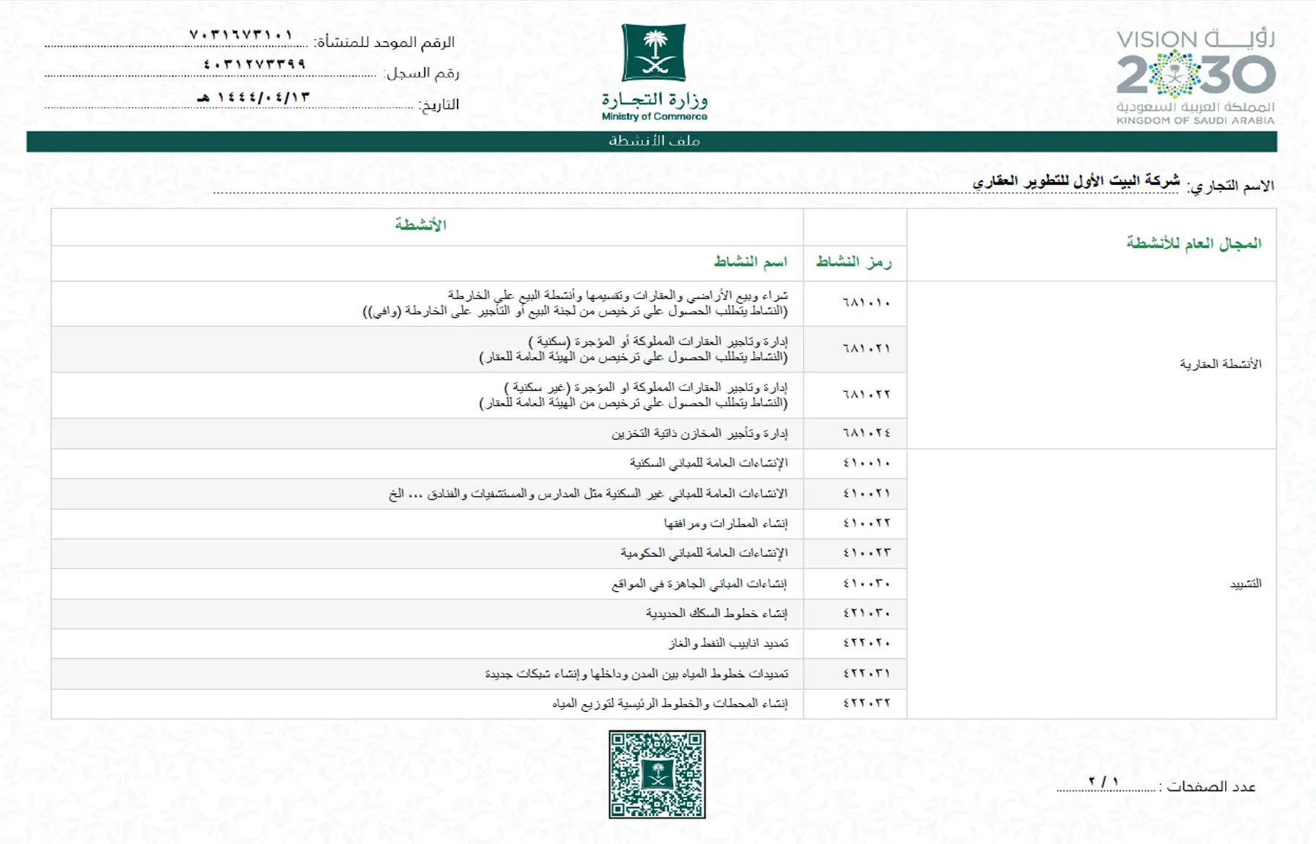Select activity code ٦٨١٠٢١

coord(867,349)
